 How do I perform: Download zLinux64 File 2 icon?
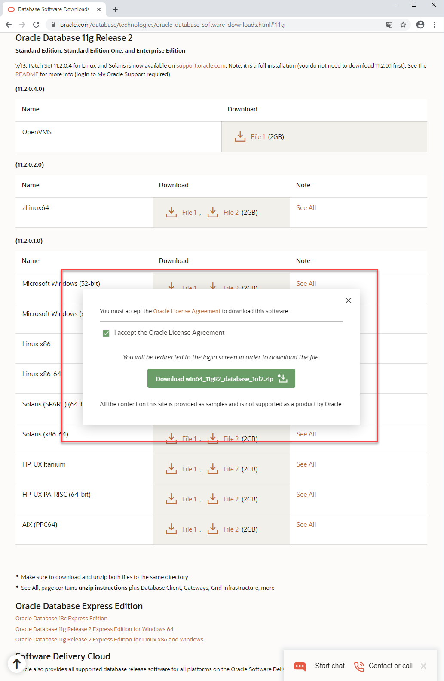click(213, 212)
